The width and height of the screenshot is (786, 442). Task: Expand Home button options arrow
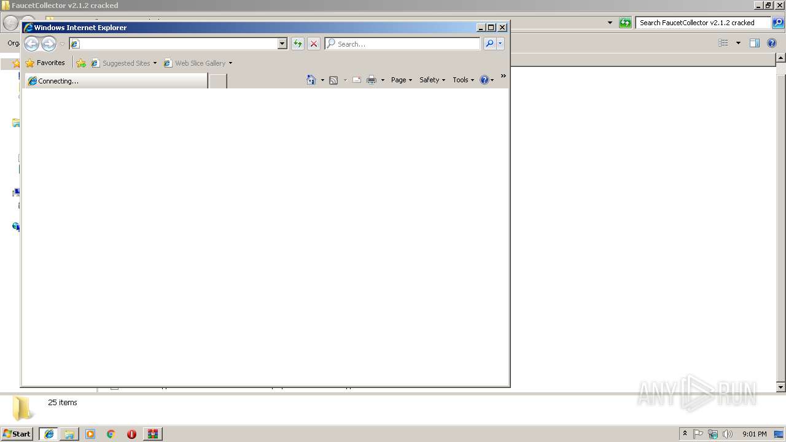pos(322,80)
